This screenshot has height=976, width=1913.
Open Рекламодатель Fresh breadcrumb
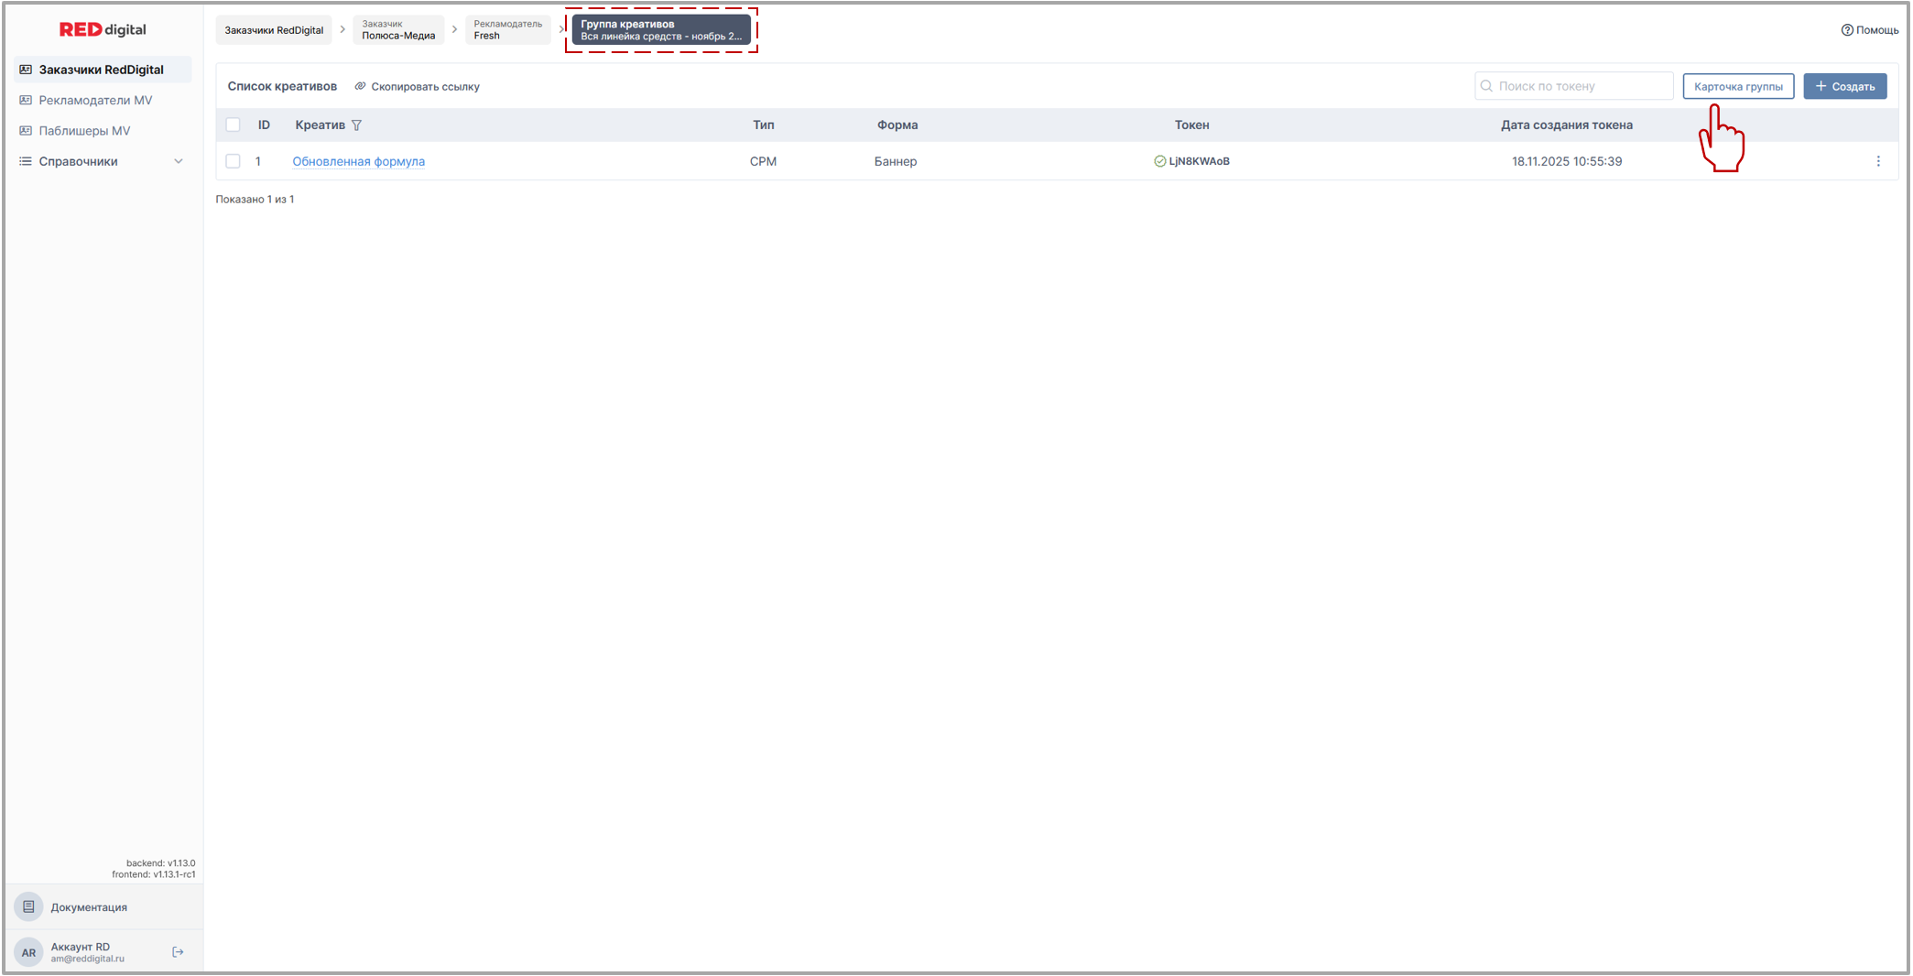tap(507, 30)
